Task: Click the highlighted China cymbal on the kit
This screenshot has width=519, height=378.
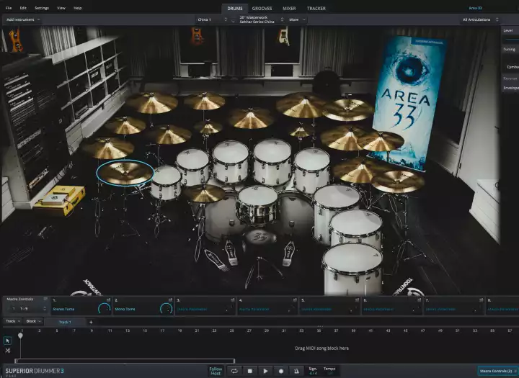Action: (125, 172)
